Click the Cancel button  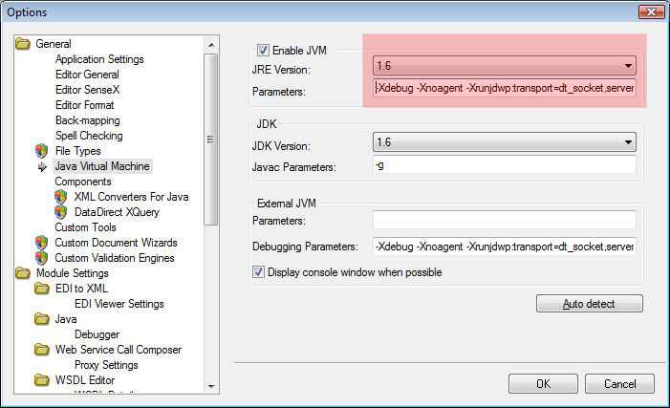(x=619, y=383)
